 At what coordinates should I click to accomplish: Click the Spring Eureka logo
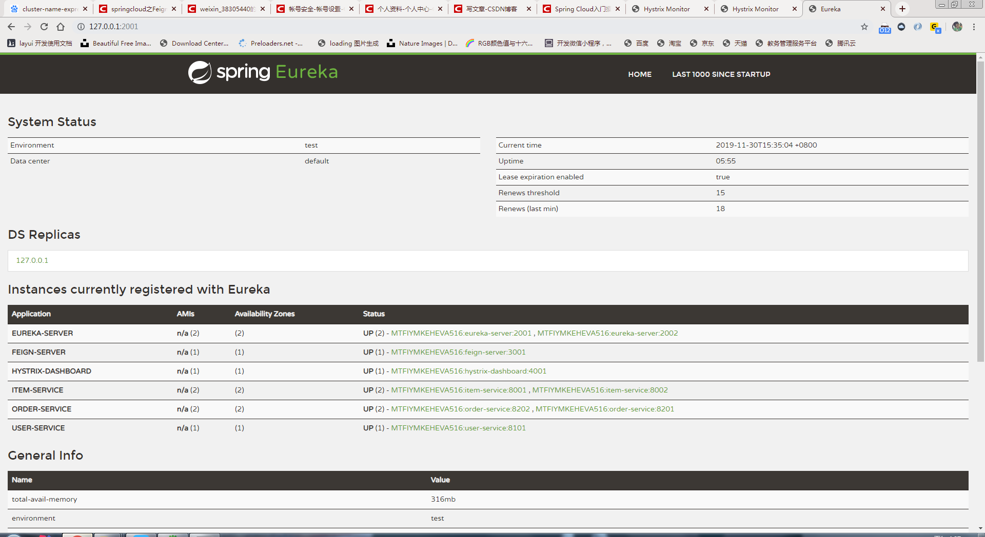tap(263, 72)
